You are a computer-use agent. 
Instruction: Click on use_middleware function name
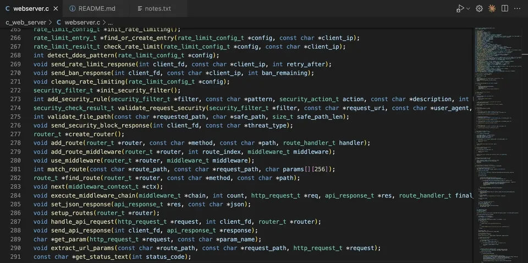[x=75, y=160]
